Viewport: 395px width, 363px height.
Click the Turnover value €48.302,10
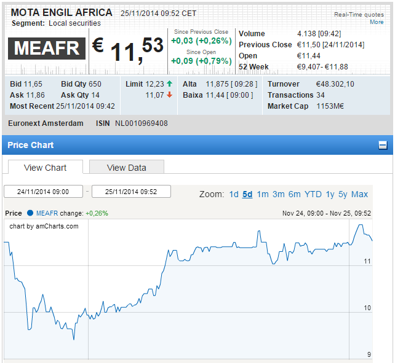(335, 84)
